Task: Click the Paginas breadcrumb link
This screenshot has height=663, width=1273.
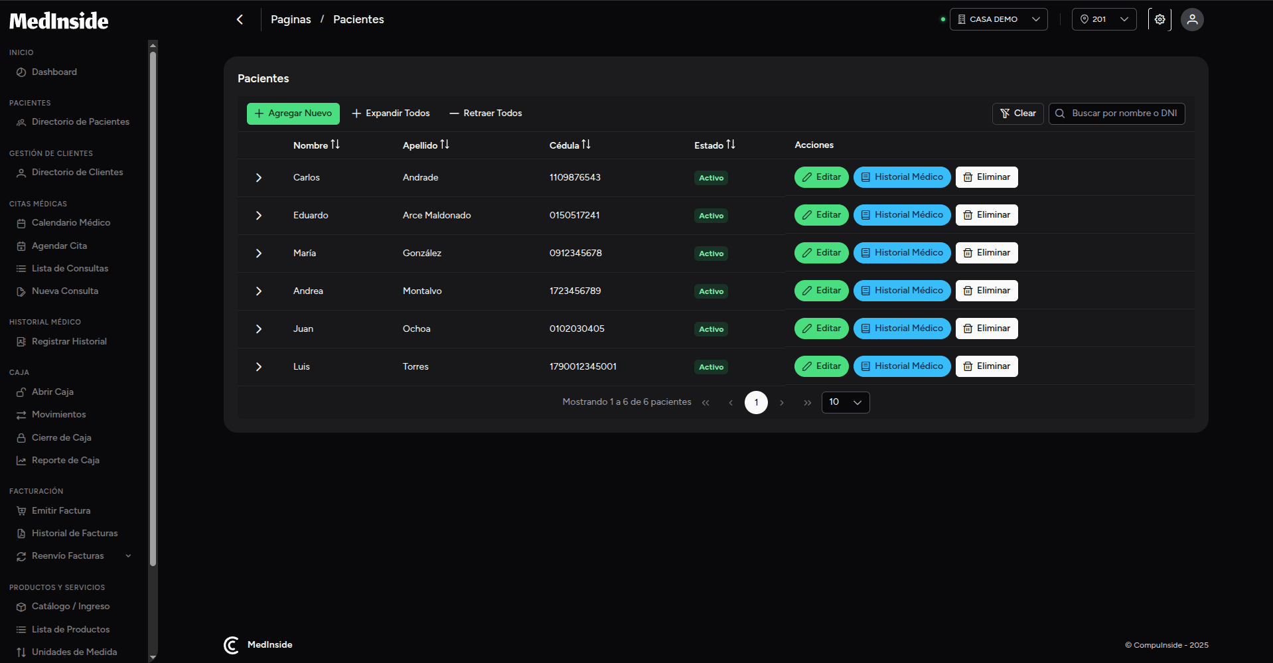Action: coord(291,19)
